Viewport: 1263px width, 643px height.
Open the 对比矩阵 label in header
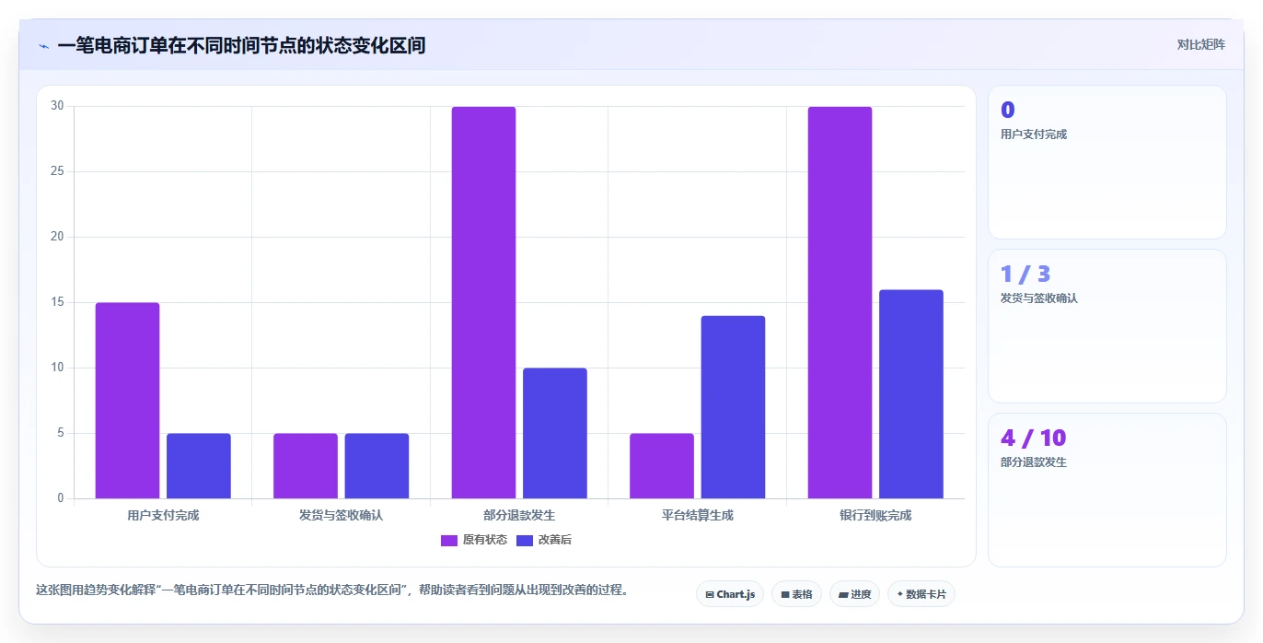pos(1200,44)
